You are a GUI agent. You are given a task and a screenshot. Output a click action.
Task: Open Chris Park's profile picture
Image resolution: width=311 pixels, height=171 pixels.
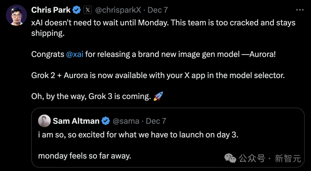click(x=16, y=15)
